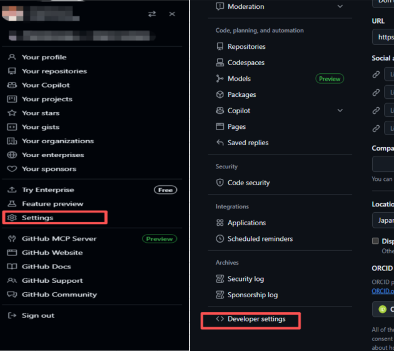The image size is (394, 351).
Task: Open Scheduled reminders clock icon
Action: pos(220,239)
